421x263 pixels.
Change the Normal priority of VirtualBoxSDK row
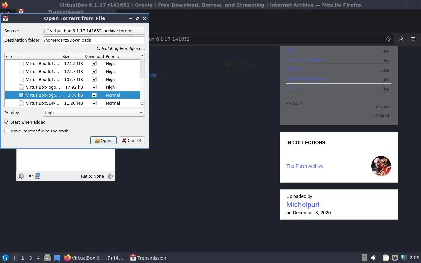pos(113,103)
